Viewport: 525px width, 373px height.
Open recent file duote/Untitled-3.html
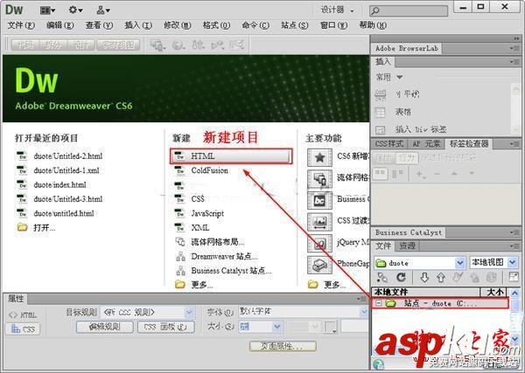(x=68, y=199)
